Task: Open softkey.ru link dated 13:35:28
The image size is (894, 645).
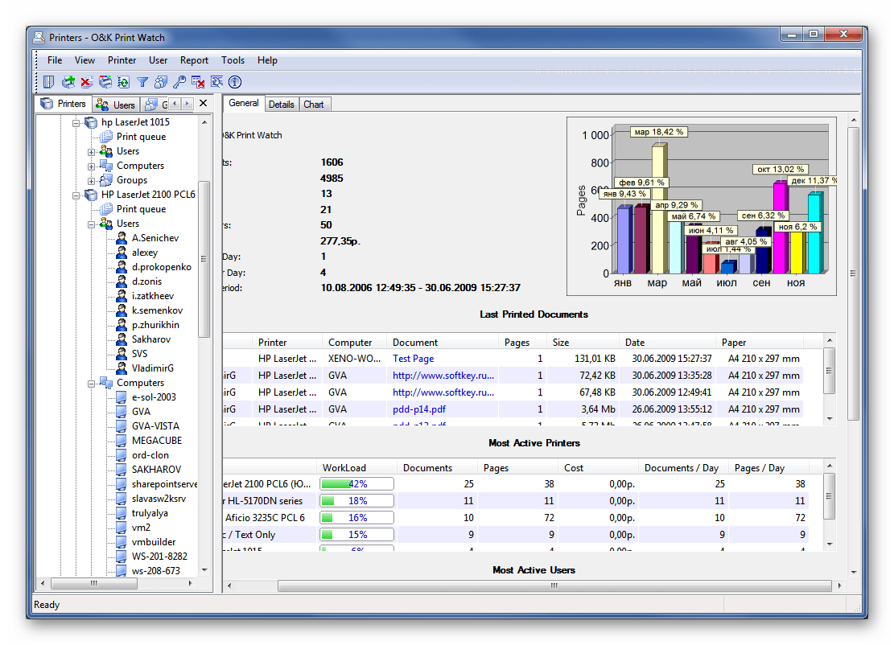Action: 443,376
